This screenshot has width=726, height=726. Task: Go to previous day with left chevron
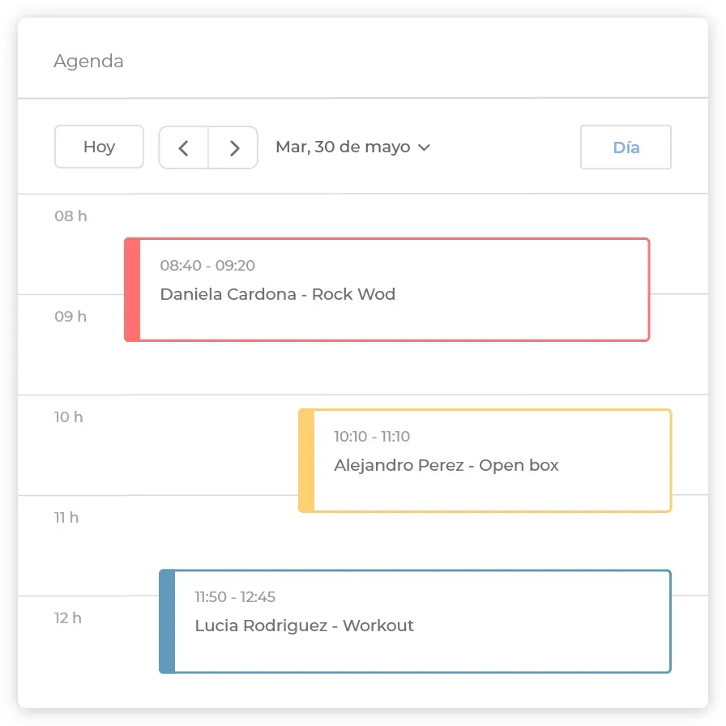coord(184,147)
